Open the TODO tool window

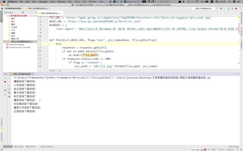(x=19, y=146)
